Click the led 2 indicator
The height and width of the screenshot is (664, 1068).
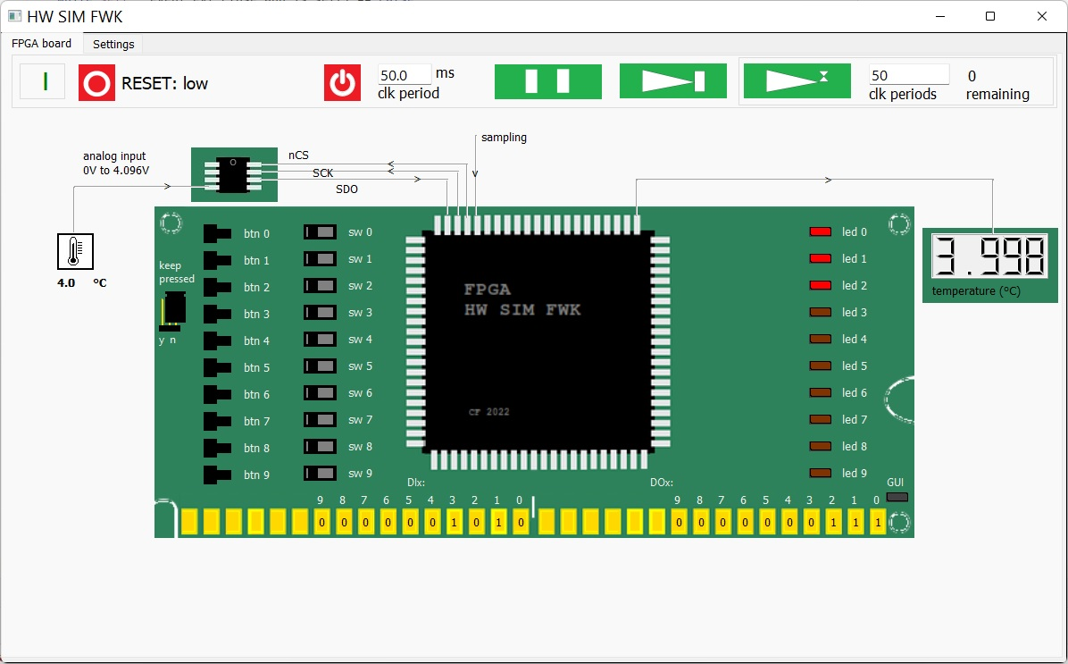[x=820, y=285]
